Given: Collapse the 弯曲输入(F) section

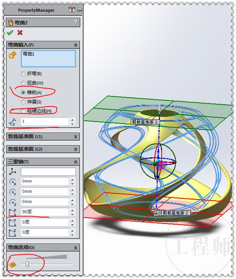Looking at the screenshot, I should (76, 45).
